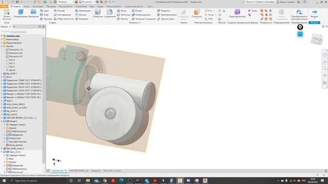Pick the Coil (Пружина) tool
The height and width of the screenshot is (184, 328).
[x=46, y=19]
